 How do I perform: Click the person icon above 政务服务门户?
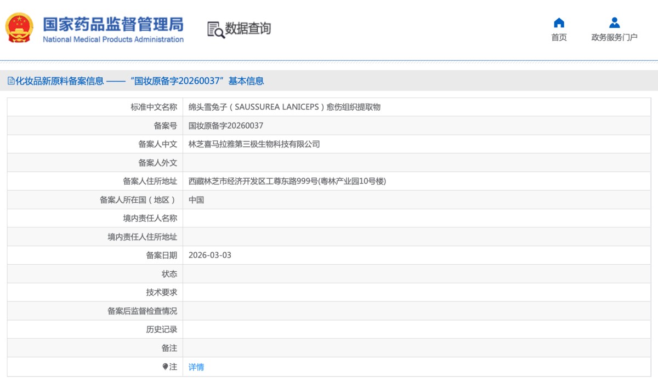pyautogui.click(x=615, y=22)
